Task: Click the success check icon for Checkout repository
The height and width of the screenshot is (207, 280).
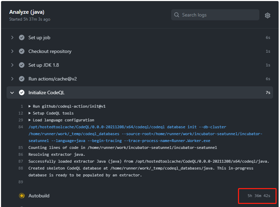Action: (22, 51)
